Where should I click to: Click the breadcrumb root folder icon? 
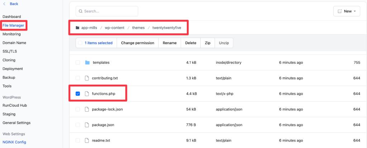[x=77, y=28]
